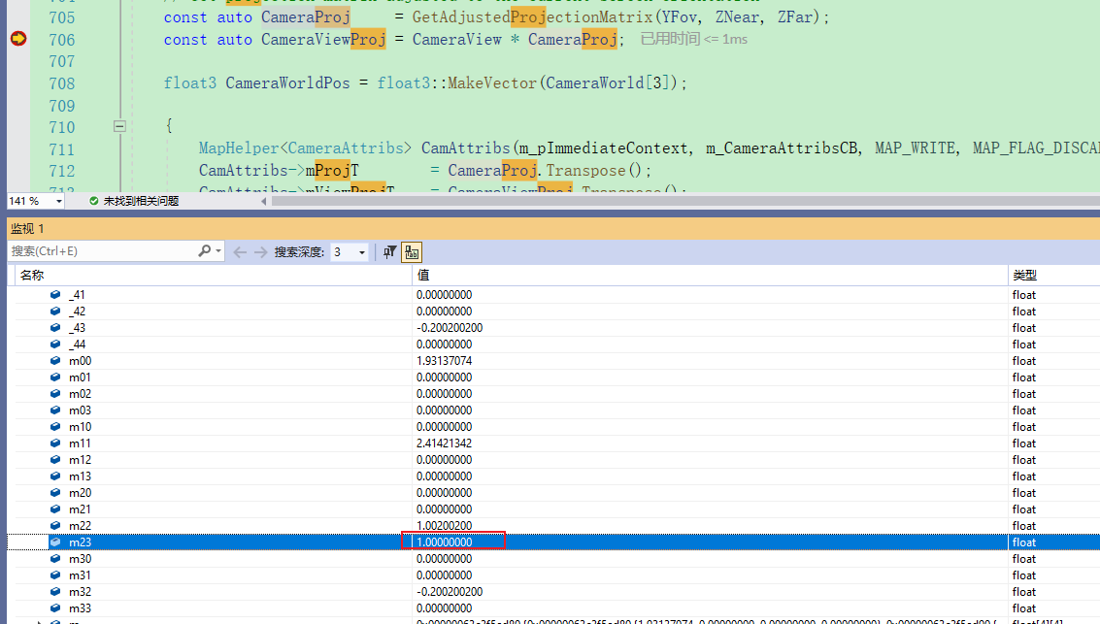Click the m00 value 1.93137074
The image size is (1100, 624).
pos(444,361)
